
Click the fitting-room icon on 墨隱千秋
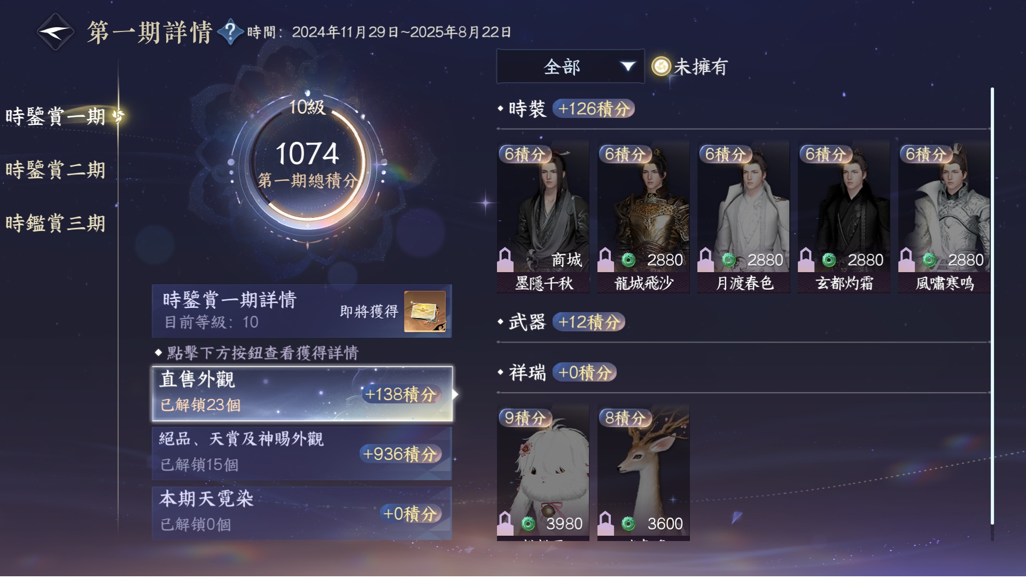(506, 260)
